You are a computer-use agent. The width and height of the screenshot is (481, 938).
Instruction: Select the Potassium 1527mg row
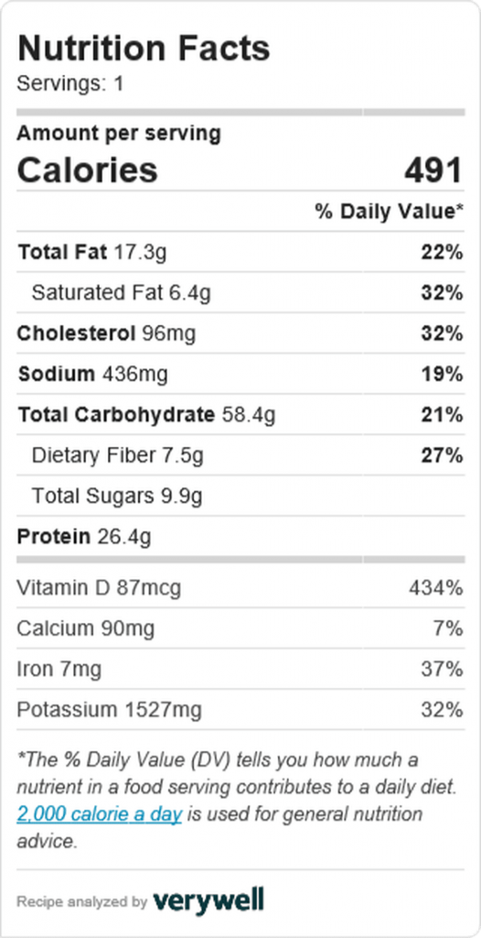(240, 710)
